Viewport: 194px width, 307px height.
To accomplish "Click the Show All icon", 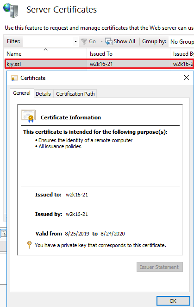I will coord(109,41).
